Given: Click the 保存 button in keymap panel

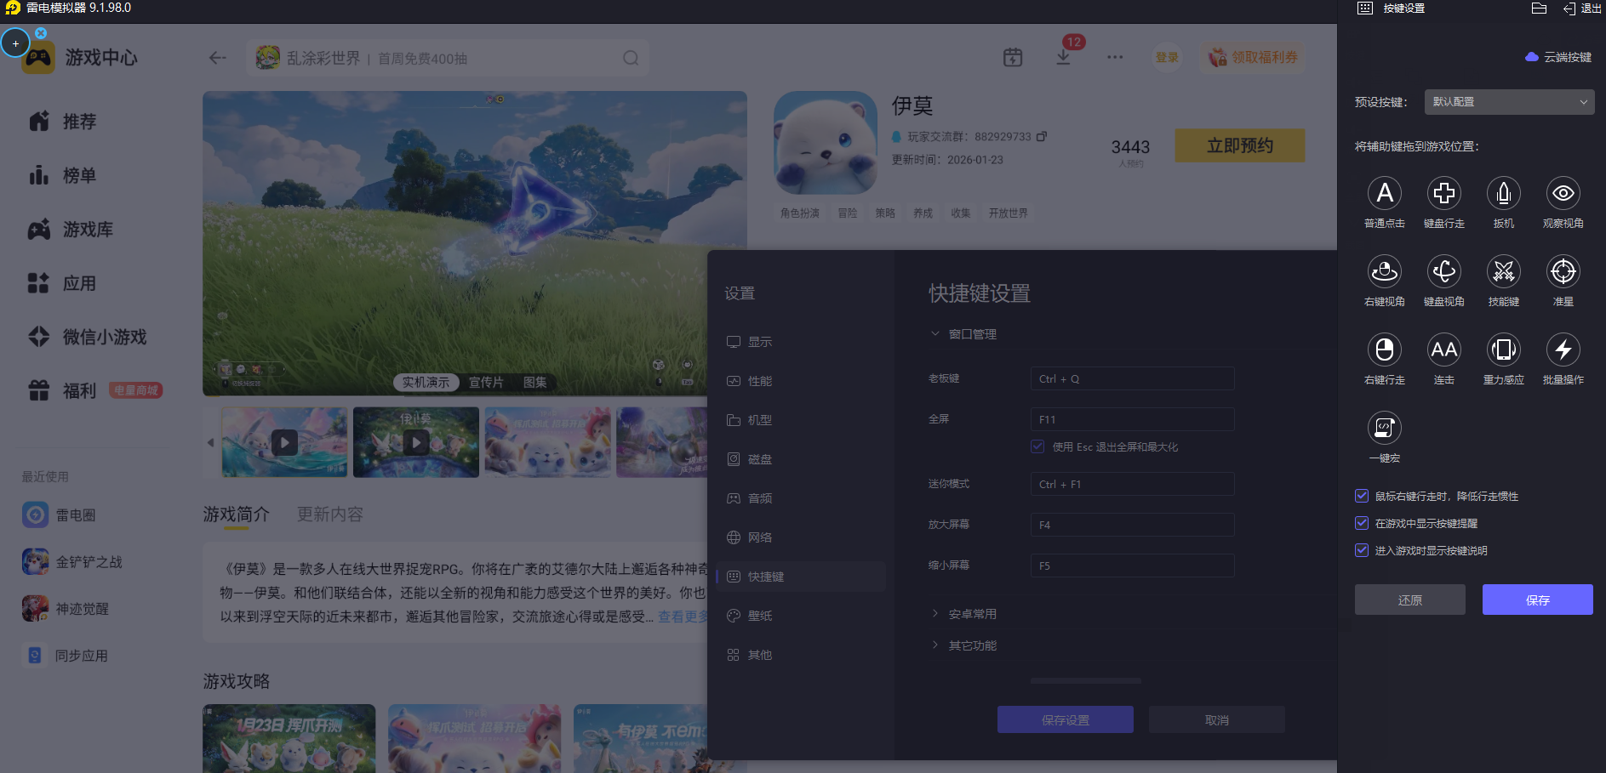Looking at the screenshot, I should pos(1538,600).
